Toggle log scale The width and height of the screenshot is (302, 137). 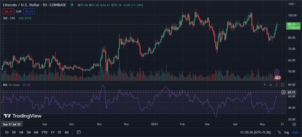point(287,132)
